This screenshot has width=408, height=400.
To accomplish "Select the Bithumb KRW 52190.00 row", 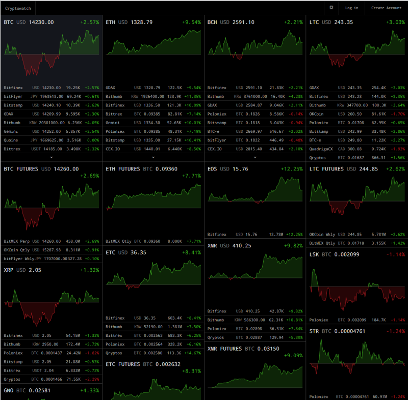I will [x=154, y=327].
